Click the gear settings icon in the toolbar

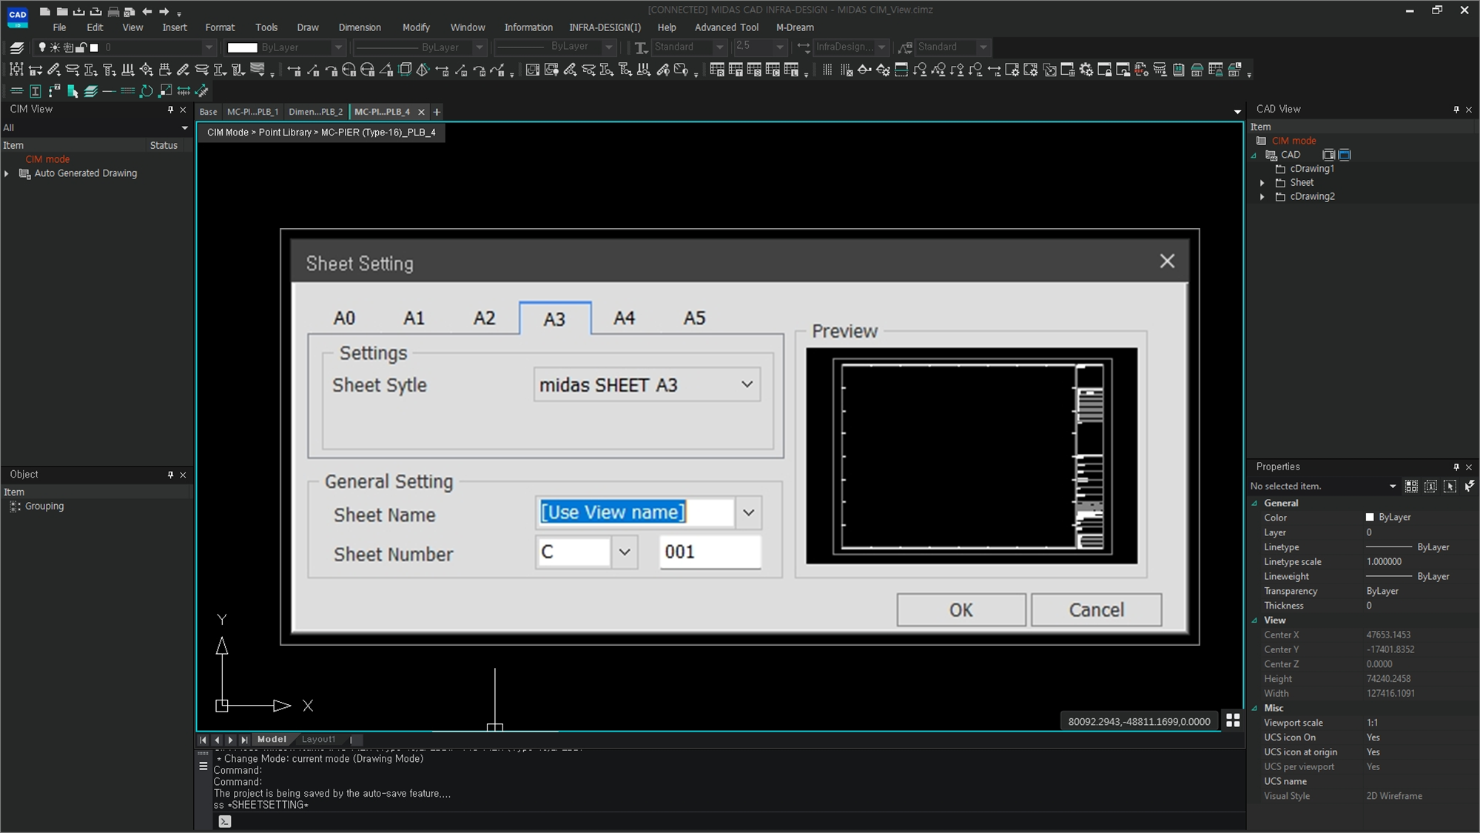pyautogui.click(x=1086, y=70)
